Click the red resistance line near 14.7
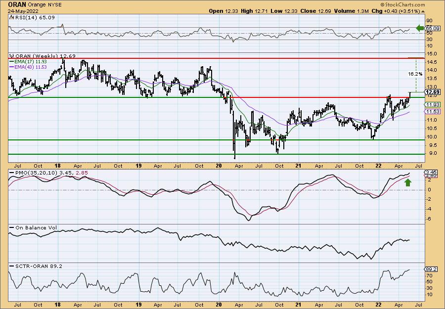Viewport: 445px width, 309px height. coord(217,58)
